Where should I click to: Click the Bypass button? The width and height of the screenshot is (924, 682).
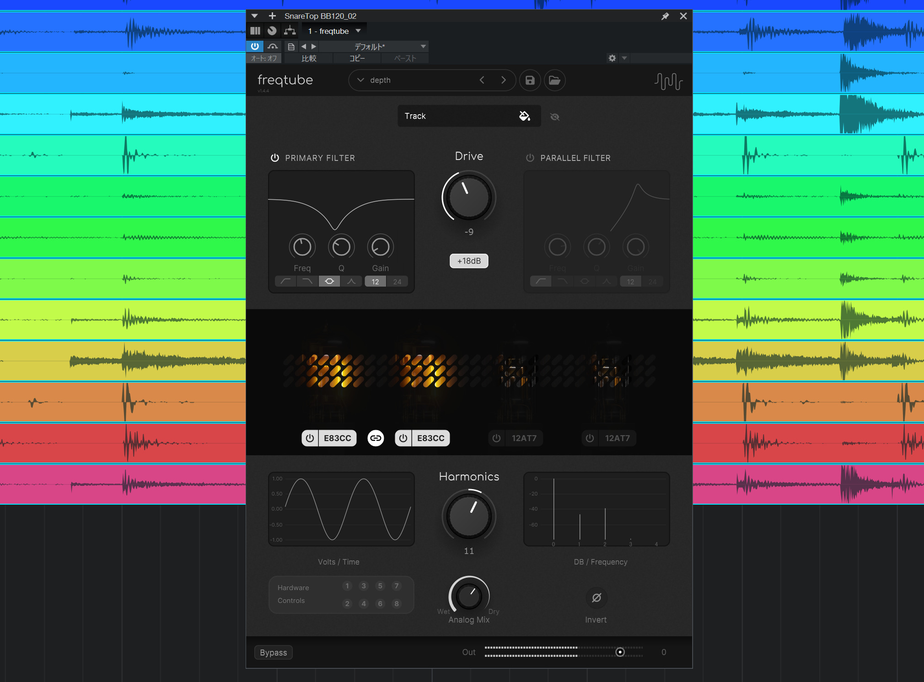tap(274, 652)
